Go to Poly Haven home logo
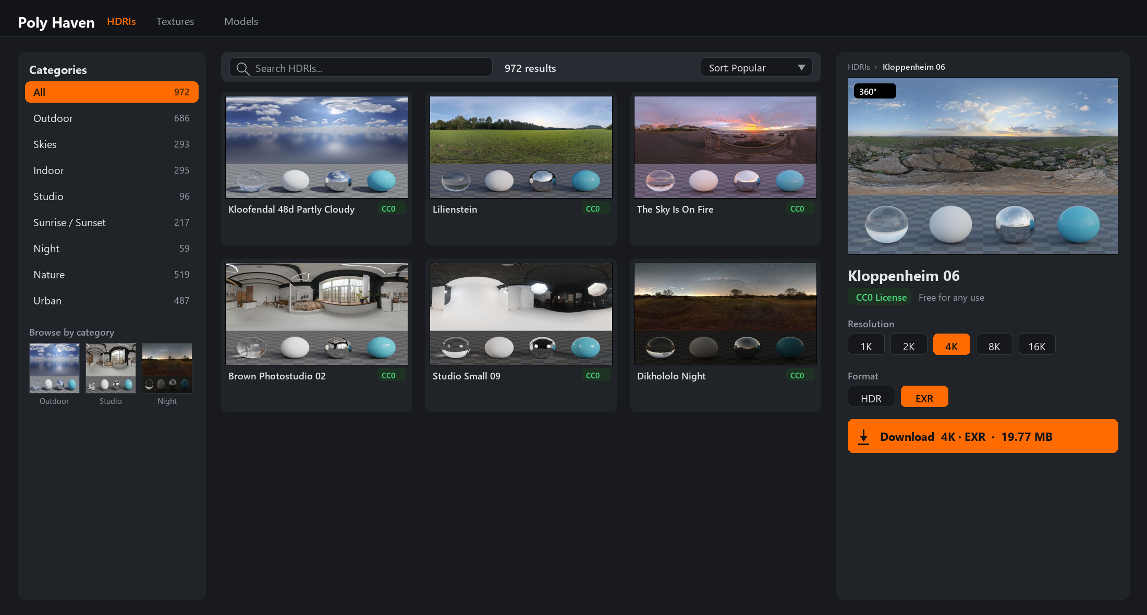The height and width of the screenshot is (615, 1147). 56,22
